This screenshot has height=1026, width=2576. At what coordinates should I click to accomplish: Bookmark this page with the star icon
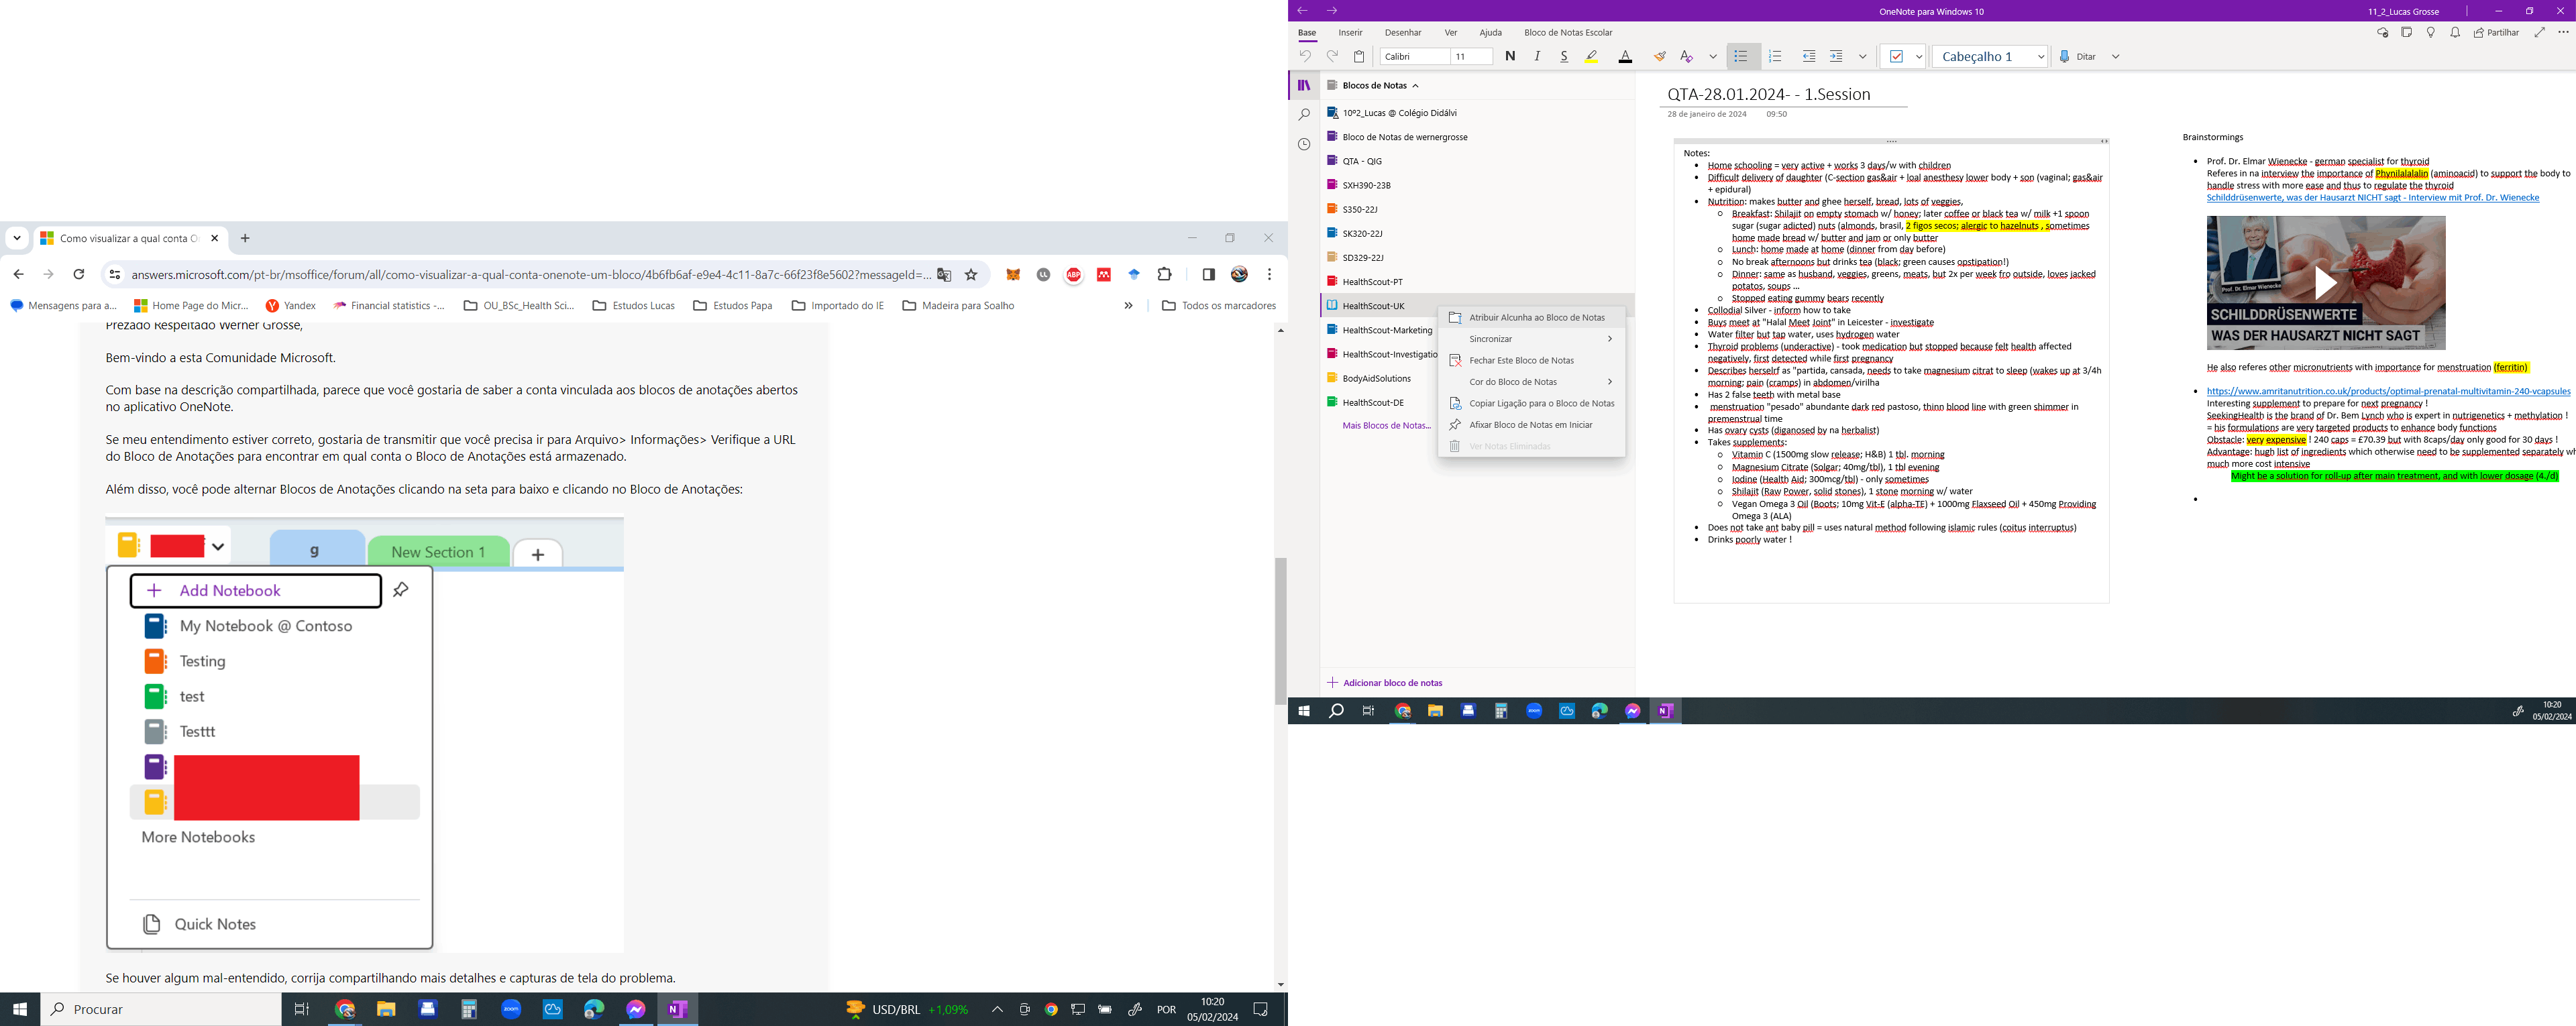pos(971,275)
